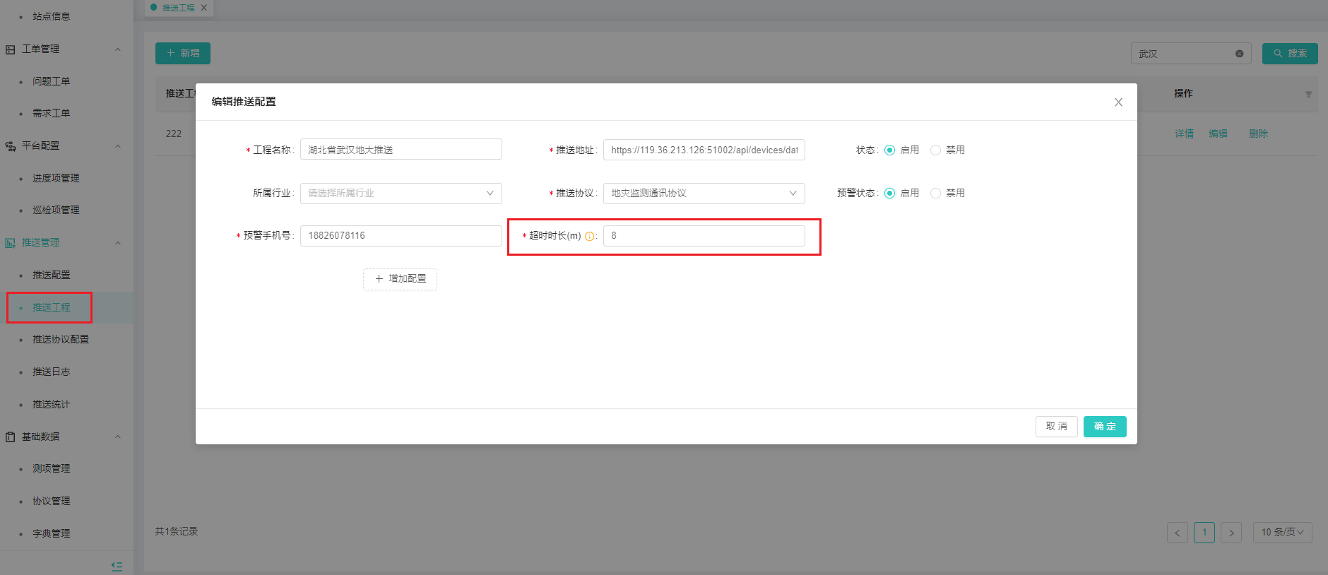This screenshot has height=575, width=1328.
Task: Click the 预警手机号 input field
Action: [x=401, y=236]
